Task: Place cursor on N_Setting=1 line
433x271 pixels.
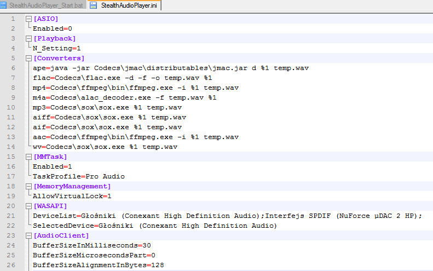Action: point(56,49)
